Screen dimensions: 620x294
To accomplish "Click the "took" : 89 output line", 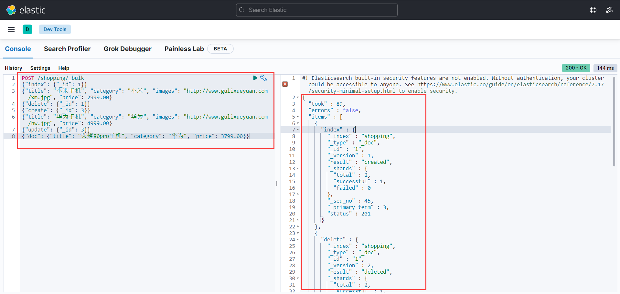I will [327, 104].
